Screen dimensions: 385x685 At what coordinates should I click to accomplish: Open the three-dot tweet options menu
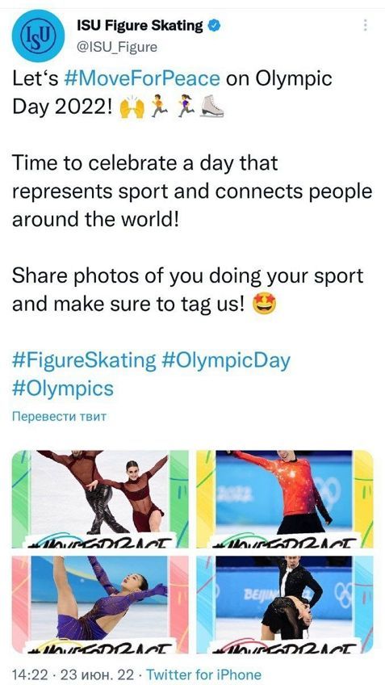[x=366, y=25]
